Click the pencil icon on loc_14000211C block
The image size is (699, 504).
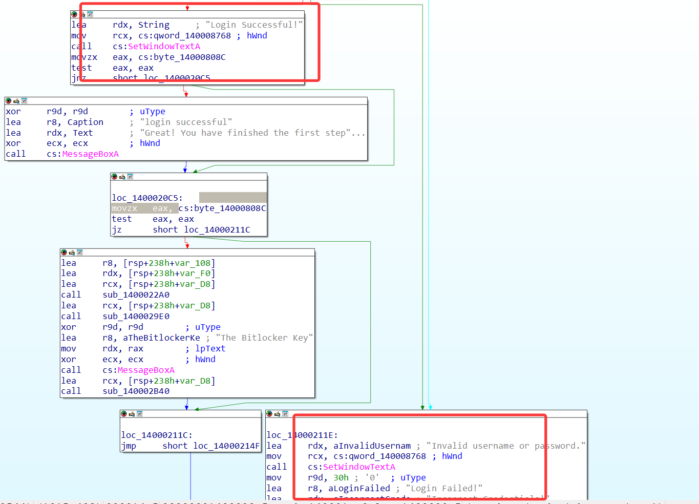click(132, 414)
